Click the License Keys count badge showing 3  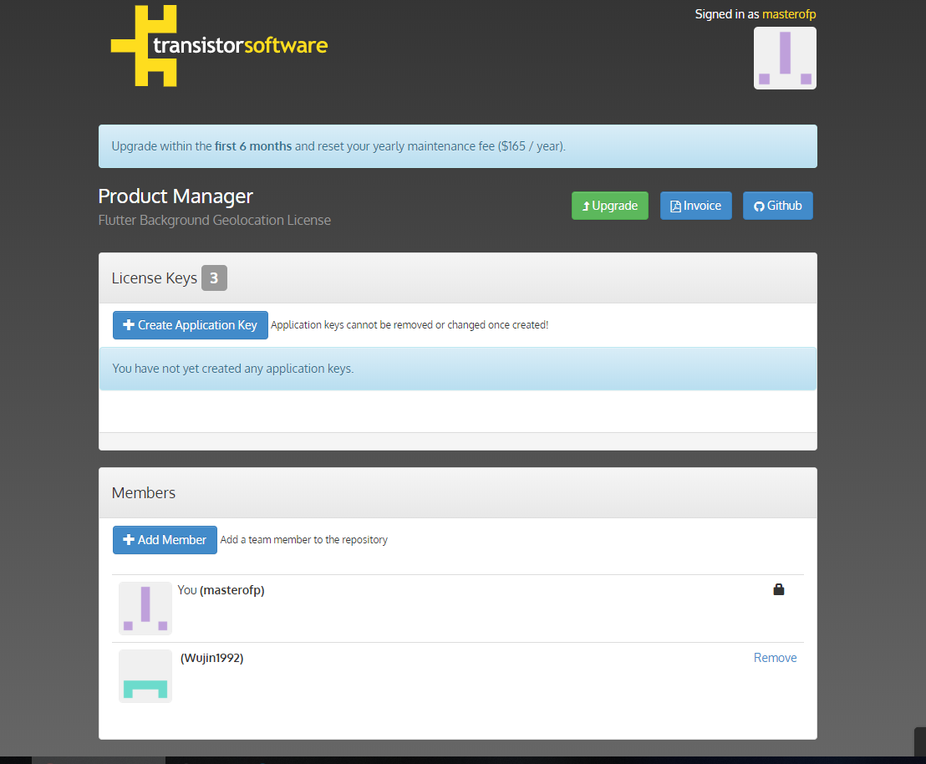coord(215,278)
